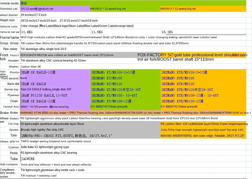Viewport: 252px width, 179px height.
Task: Select SHIMANO XTR/M9100 front derailleur cell
Action: point(203,78)
